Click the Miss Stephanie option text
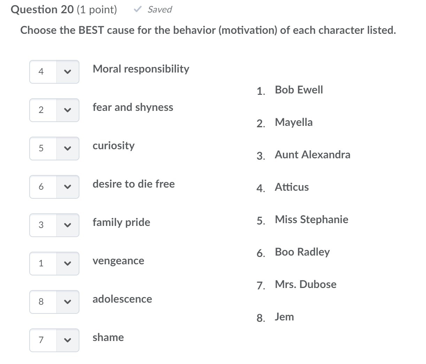Screen dimensions: 426x364 [311, 219]
